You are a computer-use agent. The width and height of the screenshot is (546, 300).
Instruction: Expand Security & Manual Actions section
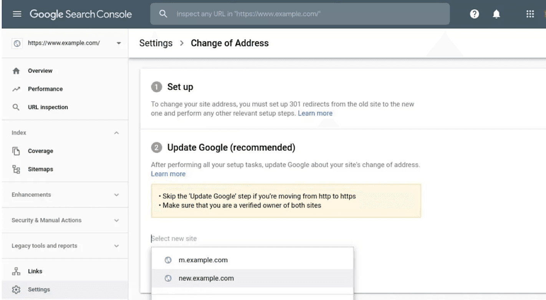[x=117, y=221]
